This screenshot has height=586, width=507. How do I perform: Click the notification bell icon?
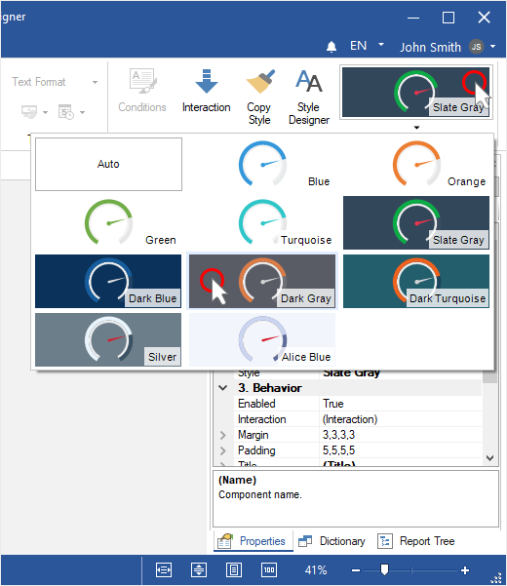pyautogui.click(x=331, y=47)
